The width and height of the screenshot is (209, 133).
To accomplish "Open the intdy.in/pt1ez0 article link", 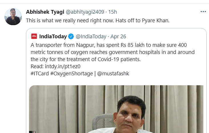I will (x=63, y=66).
